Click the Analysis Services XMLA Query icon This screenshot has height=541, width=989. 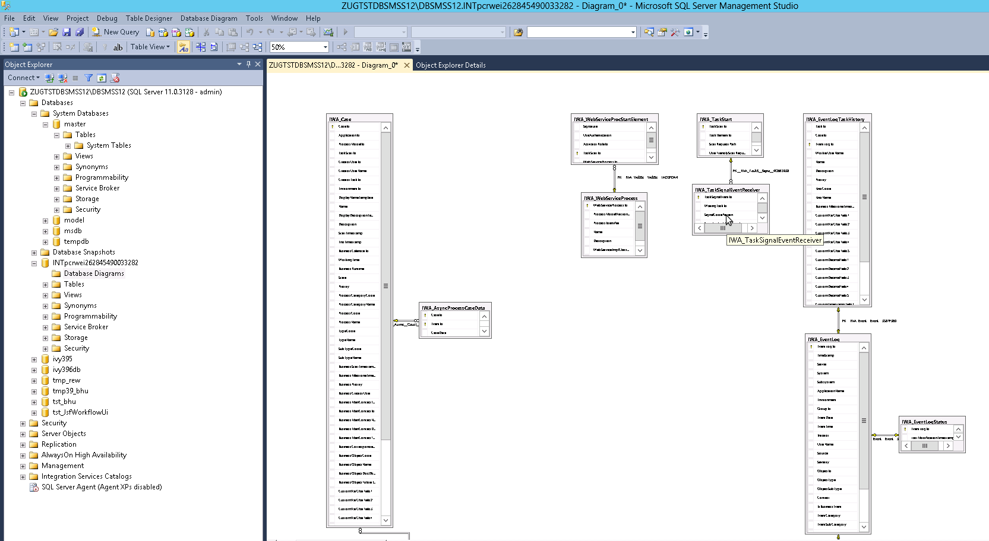(x=189, y=32)
